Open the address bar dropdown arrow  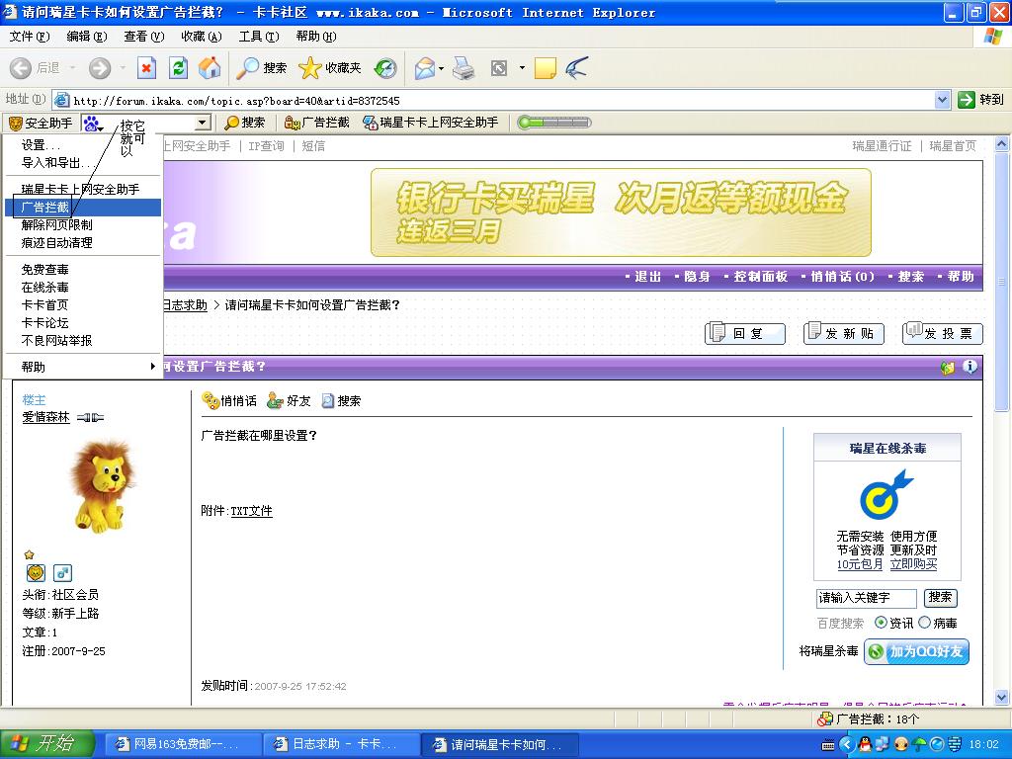[x=942, y=100]
